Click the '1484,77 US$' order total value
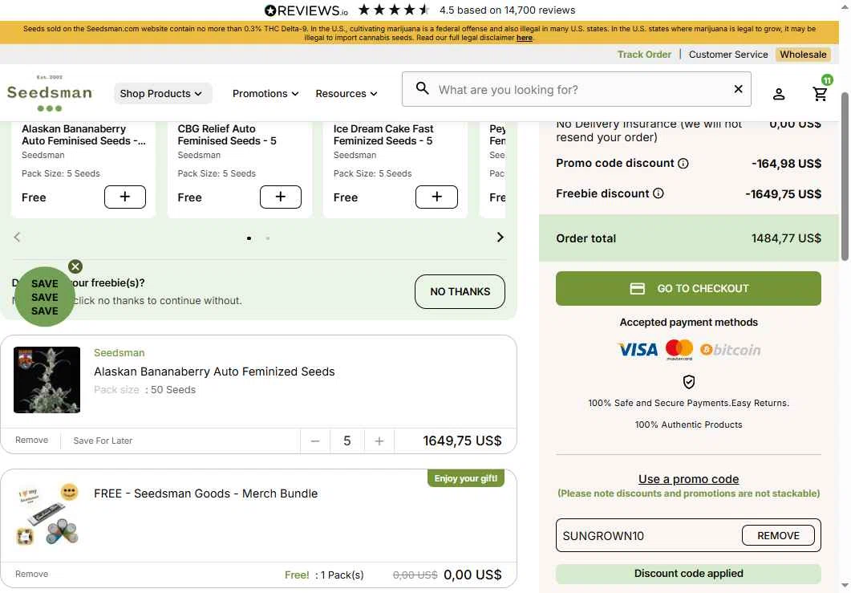851x593 pixels. [x=786, y=238]
